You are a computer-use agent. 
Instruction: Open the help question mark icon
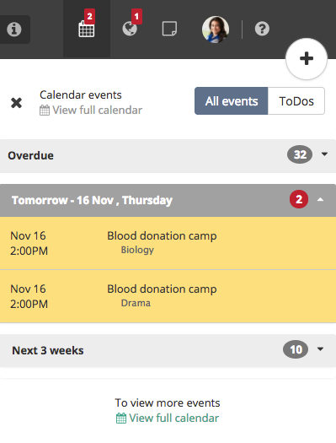click(x=262, y=29)
